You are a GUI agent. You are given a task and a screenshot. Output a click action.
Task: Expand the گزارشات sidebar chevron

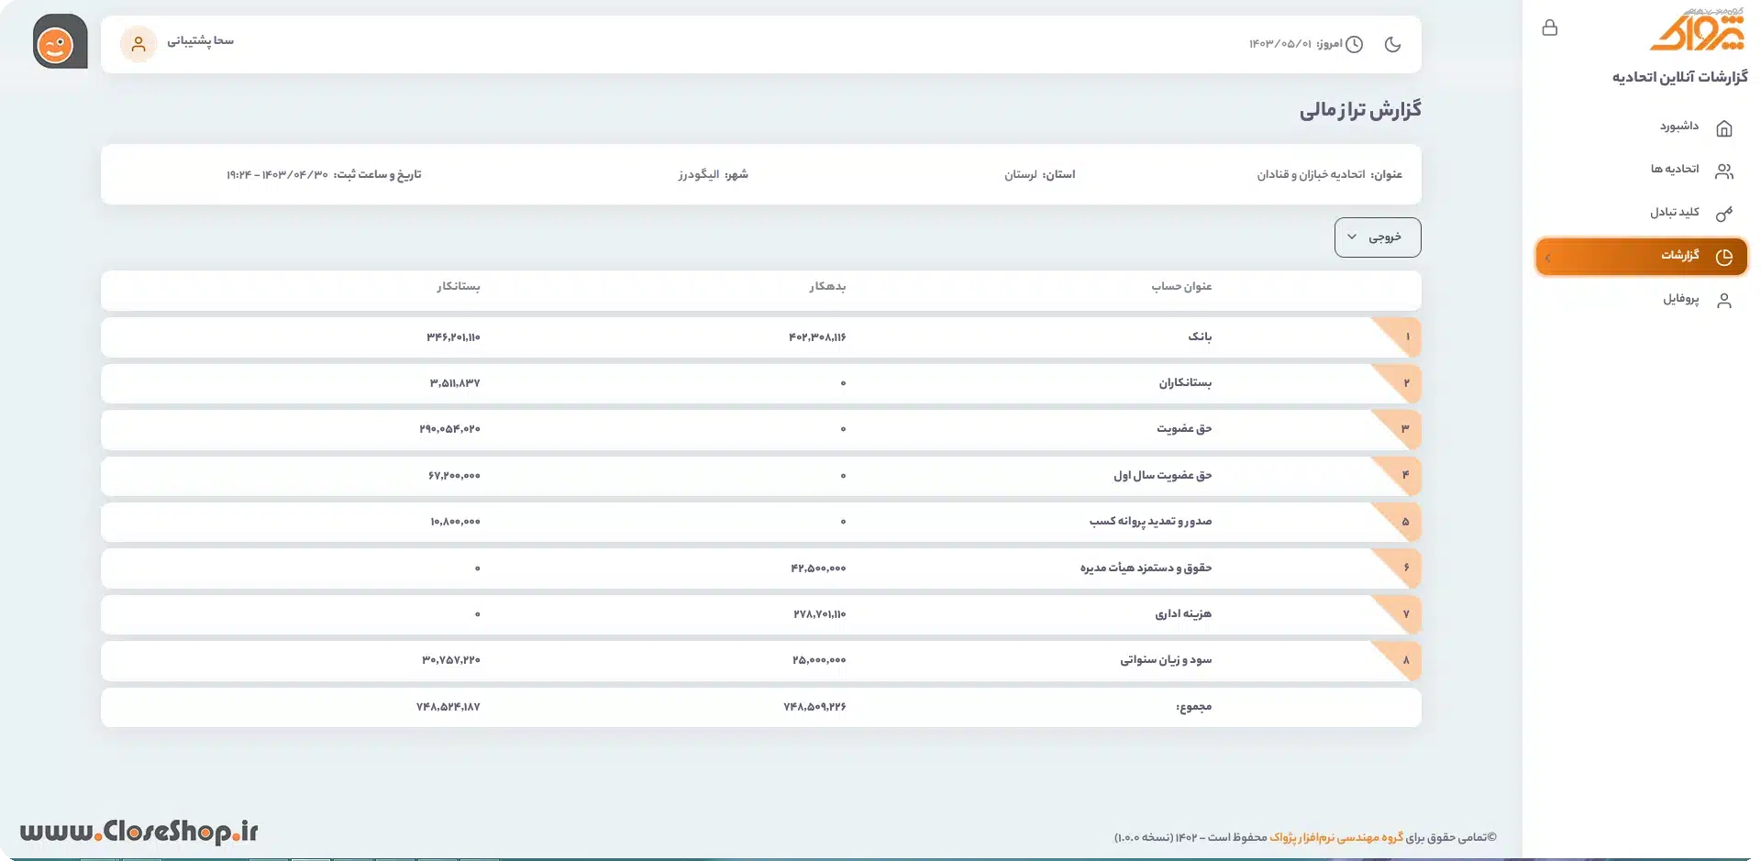1548,258
